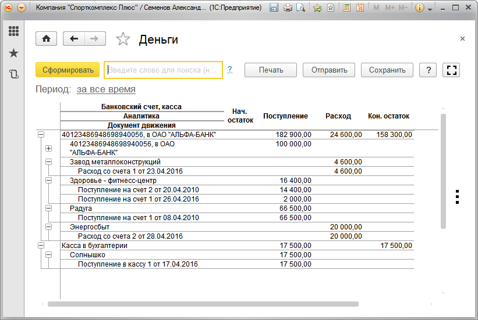Open the info dropdown arrow in title bar
478x320 pixels.
[430, 9]
